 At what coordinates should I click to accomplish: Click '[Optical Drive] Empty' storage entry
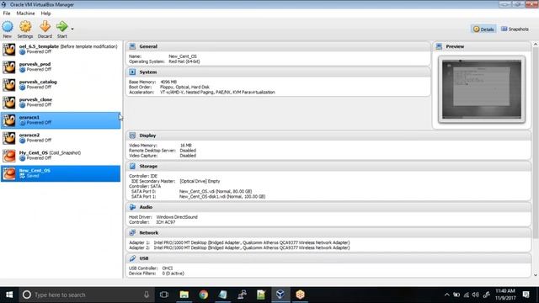click(200, 181)
